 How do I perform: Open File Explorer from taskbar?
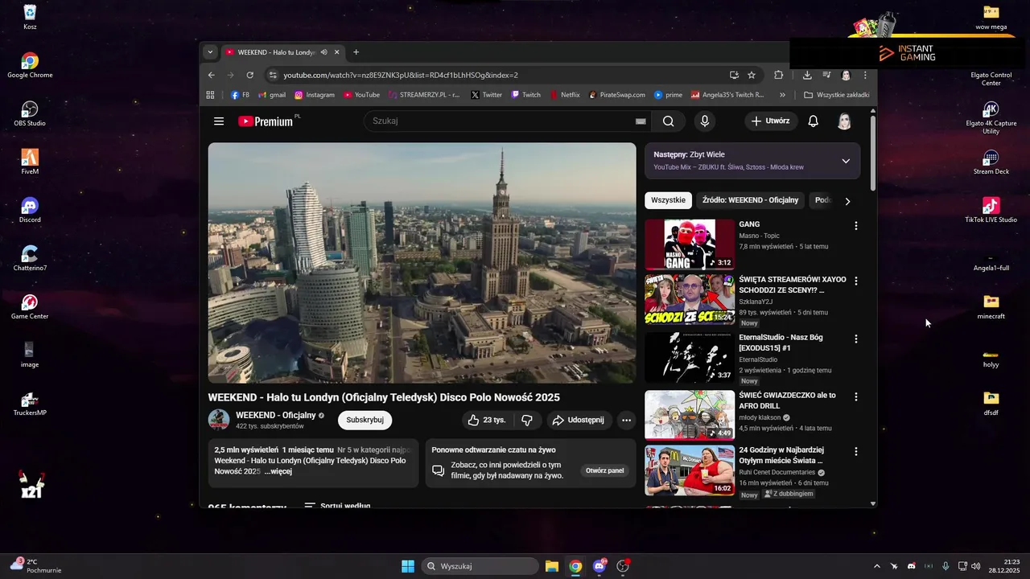(x=552, y=566)
